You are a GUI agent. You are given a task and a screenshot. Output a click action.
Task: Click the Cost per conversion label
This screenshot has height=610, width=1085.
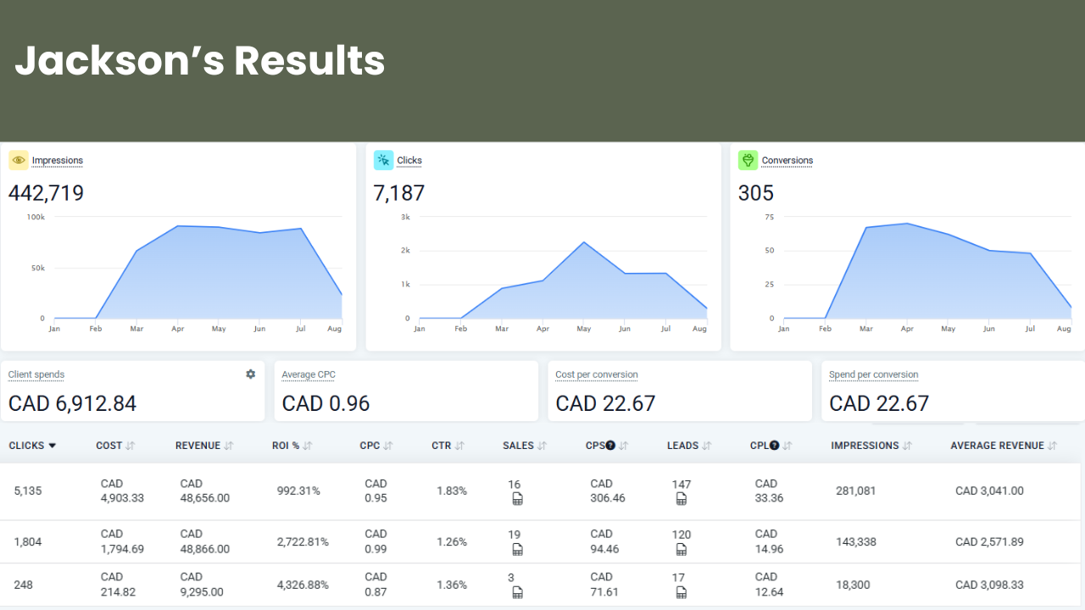597,374
